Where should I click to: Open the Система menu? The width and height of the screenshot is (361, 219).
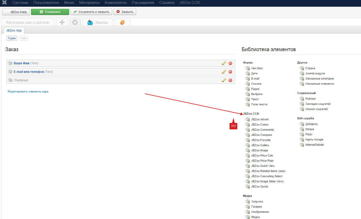(20, 3)
